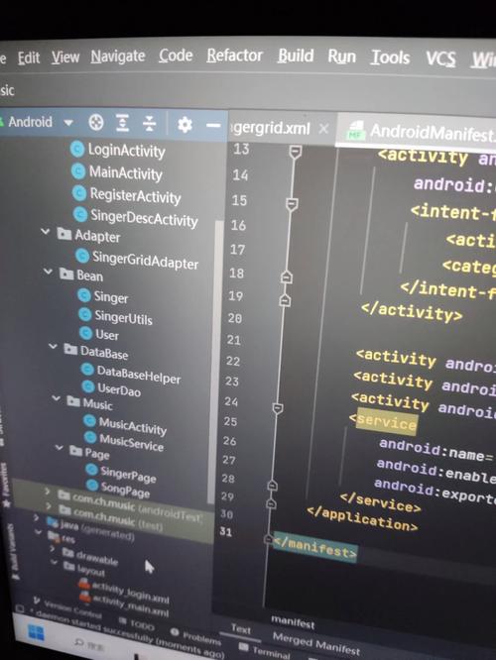This screenshot has width=496, height=660.
Task: Click the SingerDescActivity class icon
Action: 80,214
